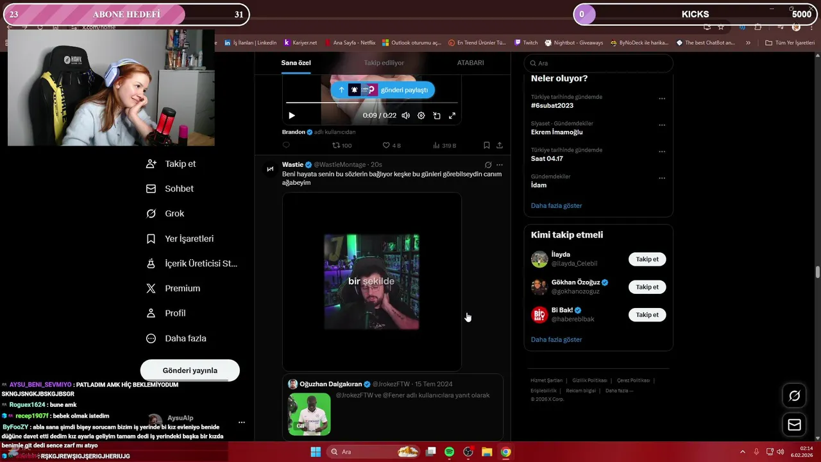Image resolution: width=821 pixels, height=462 pixels.
Task: Open Ekrem İmamoğlu trending topic
Action: click(x=557, y=132)
